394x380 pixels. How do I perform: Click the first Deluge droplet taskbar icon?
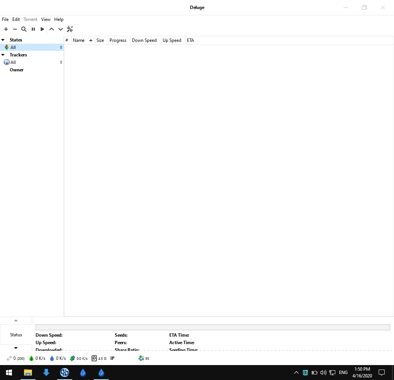click(83, 373)
